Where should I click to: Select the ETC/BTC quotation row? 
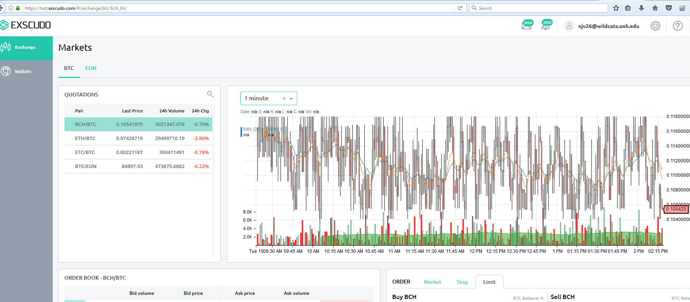tap(138, 152)
